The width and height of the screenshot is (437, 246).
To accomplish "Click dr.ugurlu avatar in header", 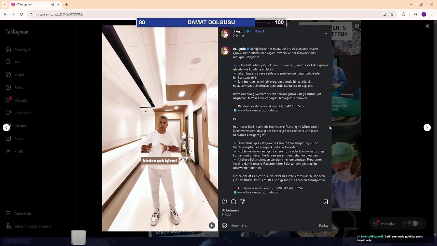I will (x=225, y=33).
